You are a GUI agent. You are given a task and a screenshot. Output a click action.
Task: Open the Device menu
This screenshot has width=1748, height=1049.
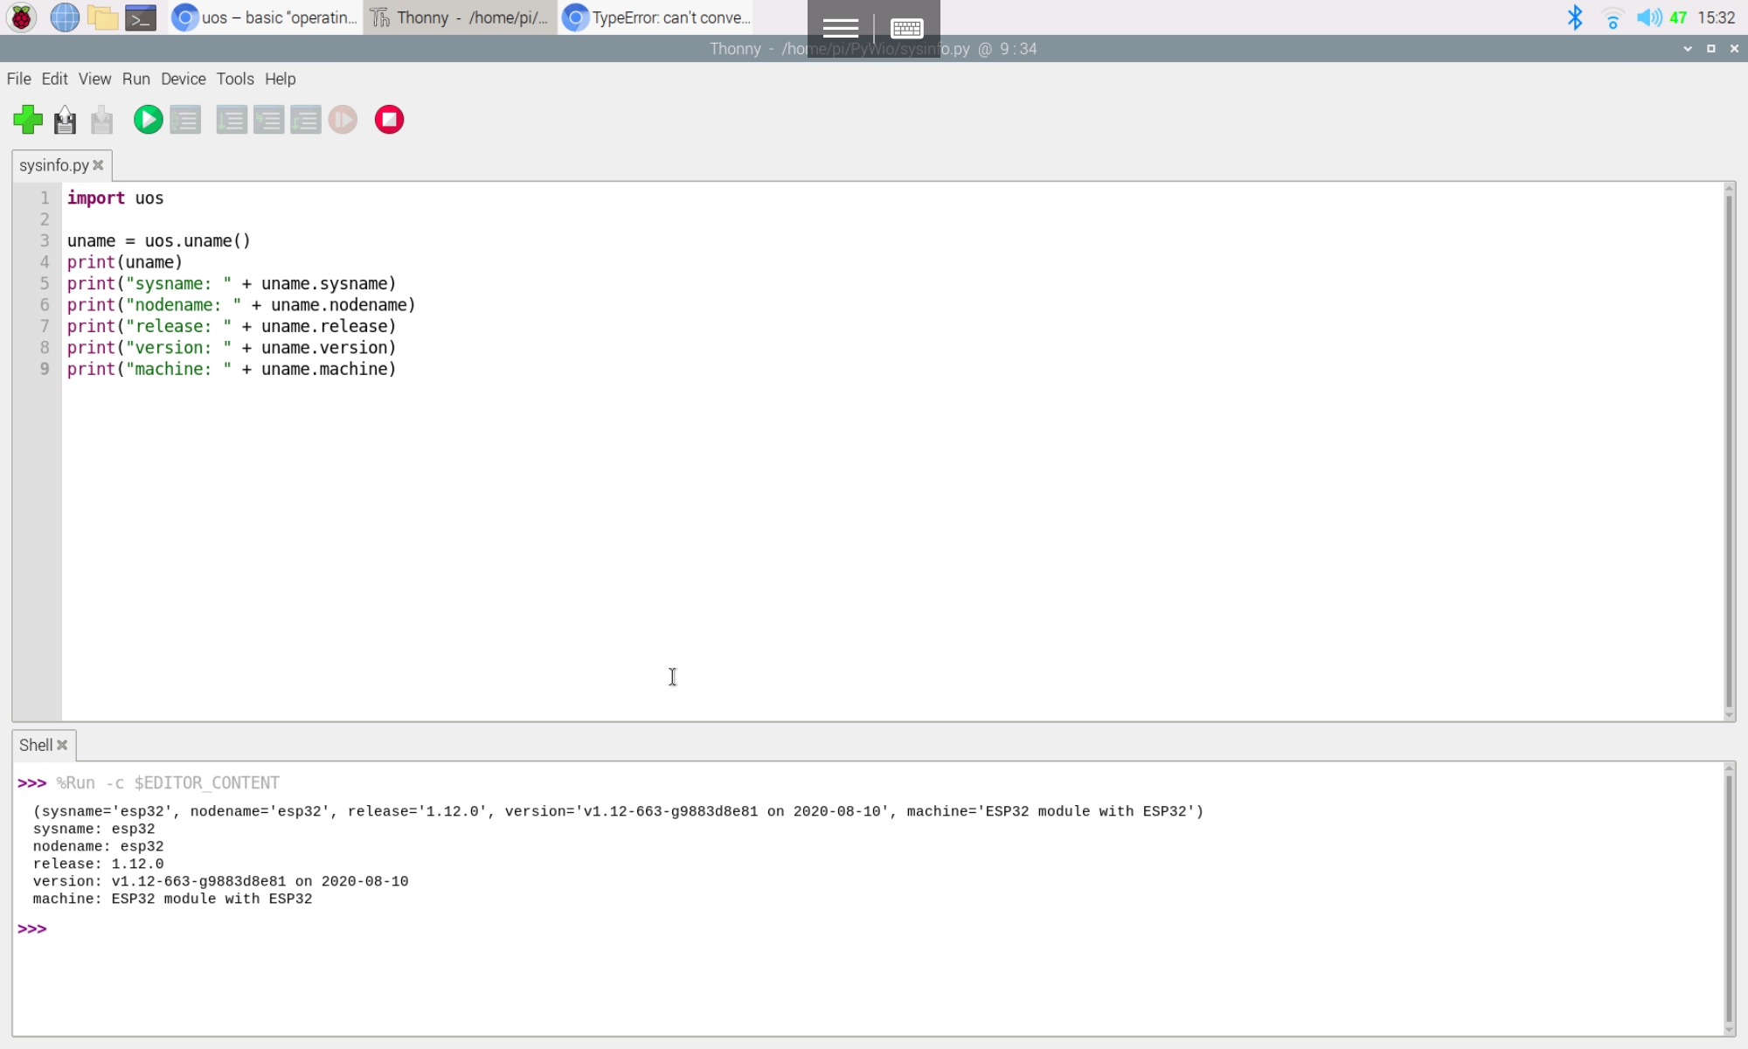pyautogui.click(x=183, y=79)
